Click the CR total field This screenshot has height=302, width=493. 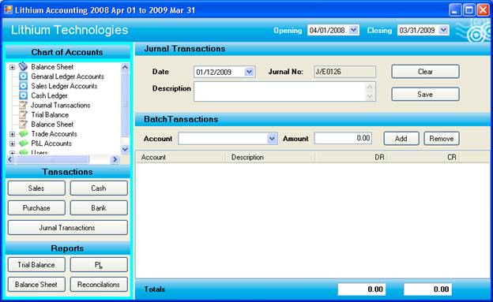[x=428, y=289]
